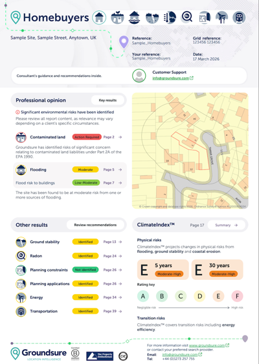Click the date '17 March 2026'
This screenshot has height=364, width=259.
coord(206,59)
